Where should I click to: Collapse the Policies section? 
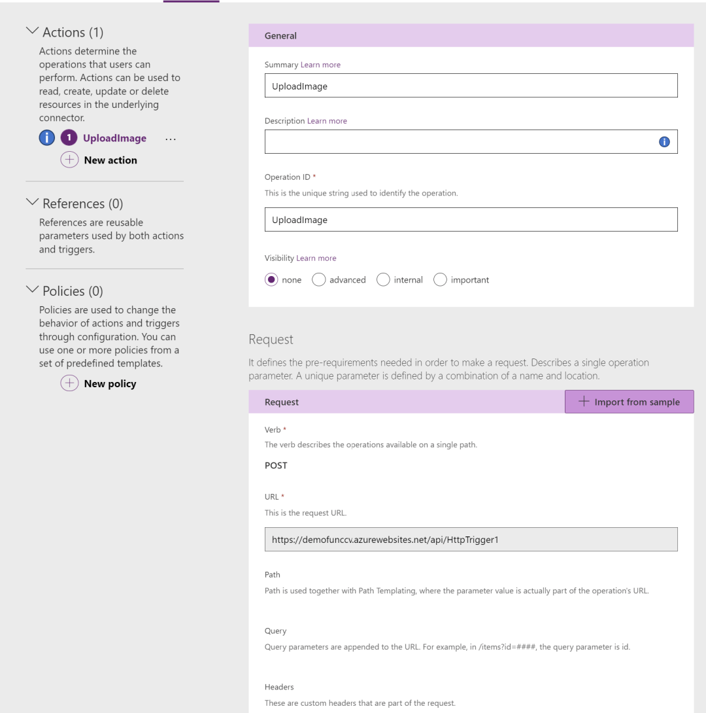tap(32, 290)
